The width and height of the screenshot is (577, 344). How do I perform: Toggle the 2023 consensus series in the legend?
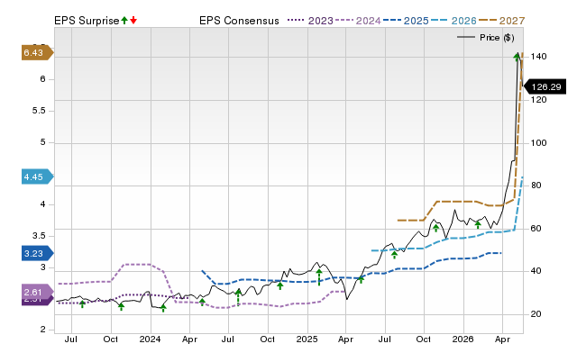click(x=310, y=21)
